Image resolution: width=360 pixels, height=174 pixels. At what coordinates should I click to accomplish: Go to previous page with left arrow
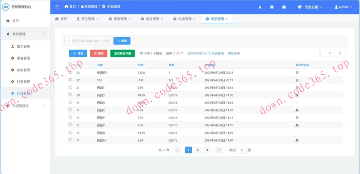tap(176, 150)
